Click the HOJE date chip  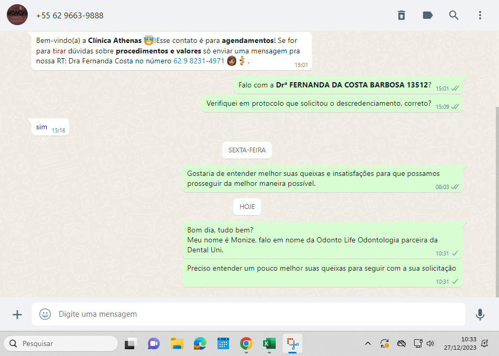[247, 207]
